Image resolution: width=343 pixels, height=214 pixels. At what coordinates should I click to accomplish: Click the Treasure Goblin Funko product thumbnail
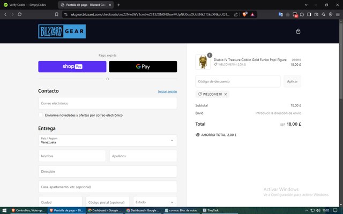click(203, 62)
